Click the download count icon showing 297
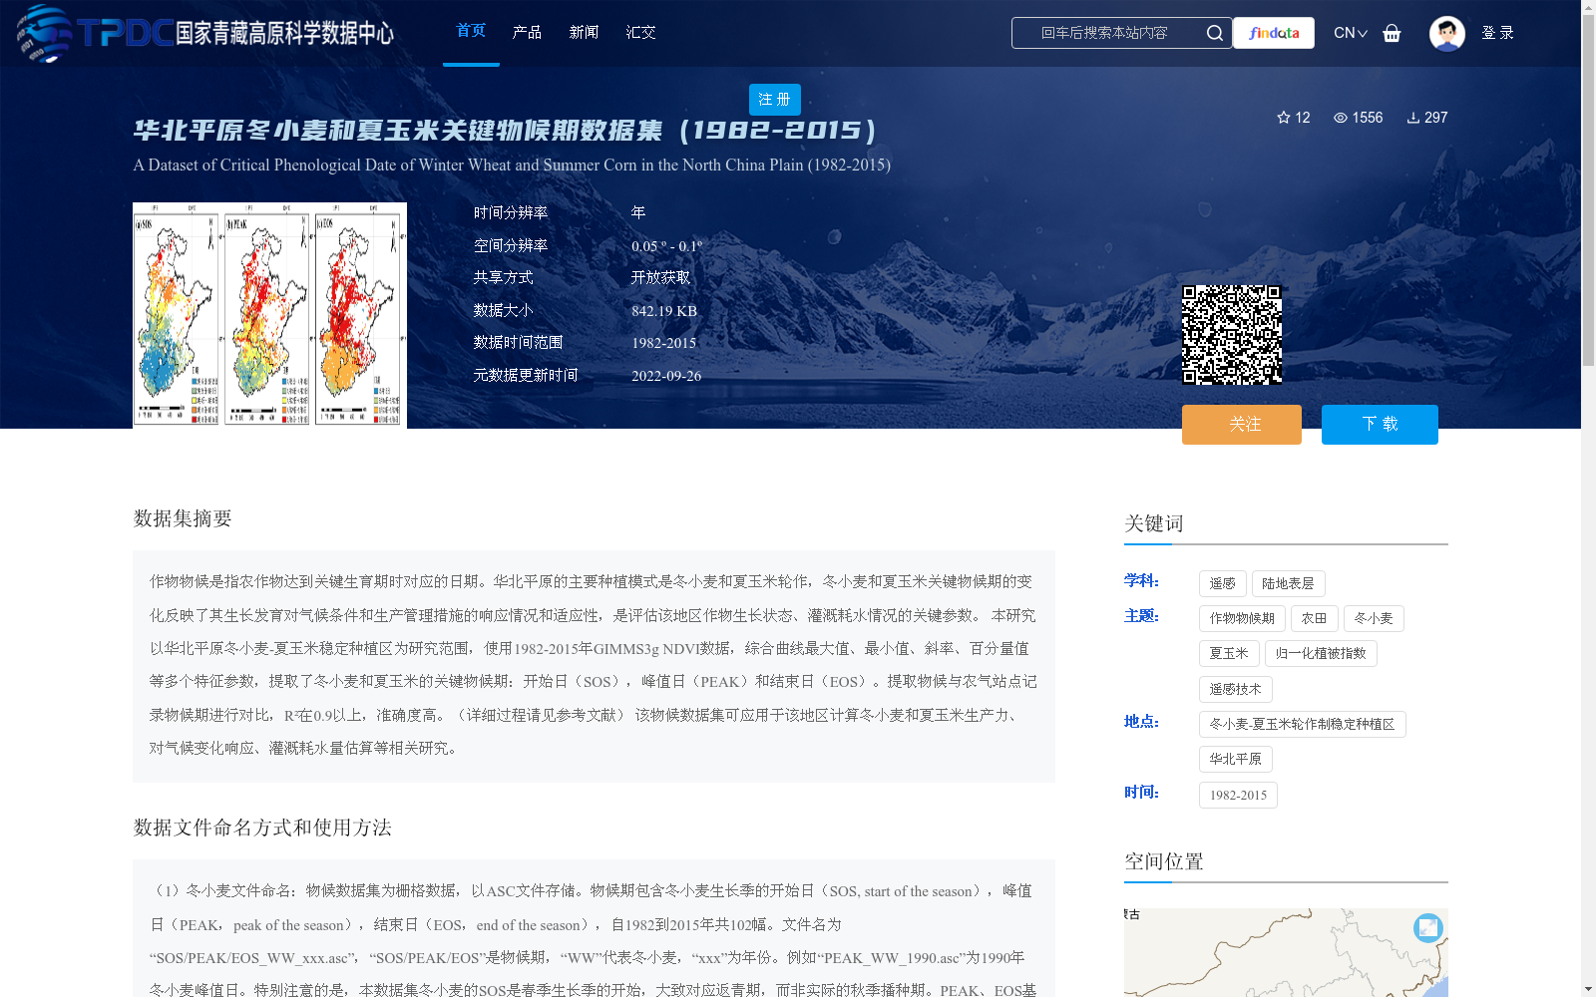Screen dimensions: 1596x997 1413,118
